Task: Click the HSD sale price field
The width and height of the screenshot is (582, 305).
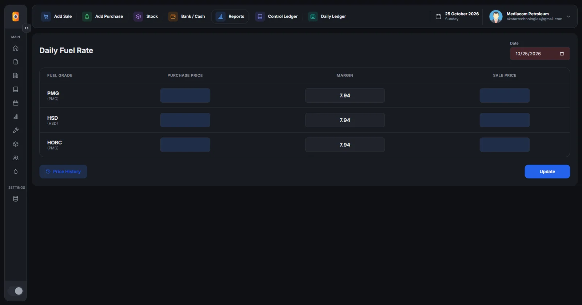Action: click(x=505, y=120)
